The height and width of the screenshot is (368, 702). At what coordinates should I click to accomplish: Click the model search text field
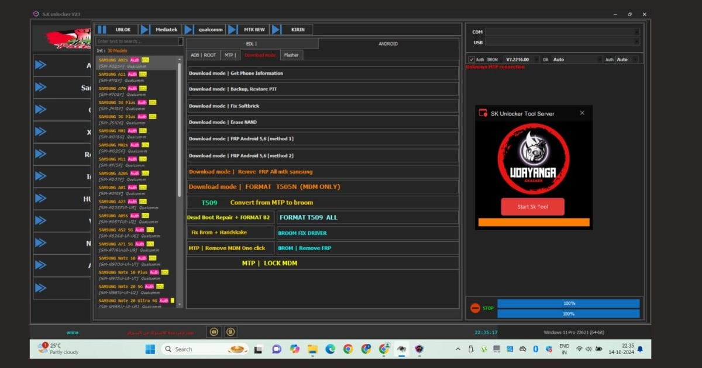tap(137, 41)
